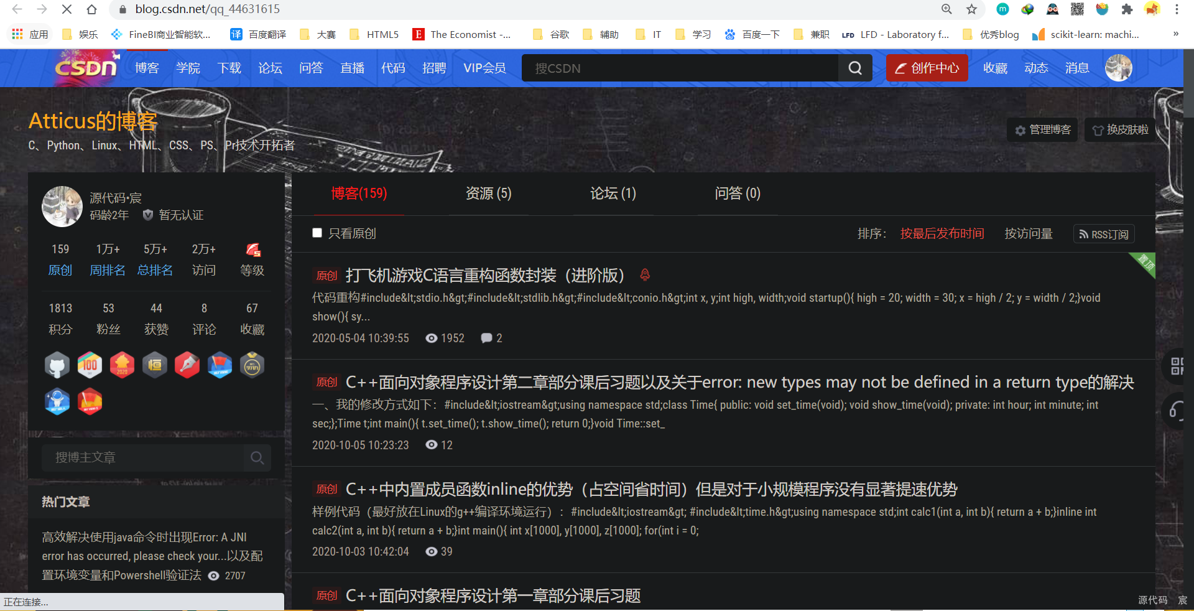
Task: Check the 只看原创 checkbox
Action: tap(317, 233)
